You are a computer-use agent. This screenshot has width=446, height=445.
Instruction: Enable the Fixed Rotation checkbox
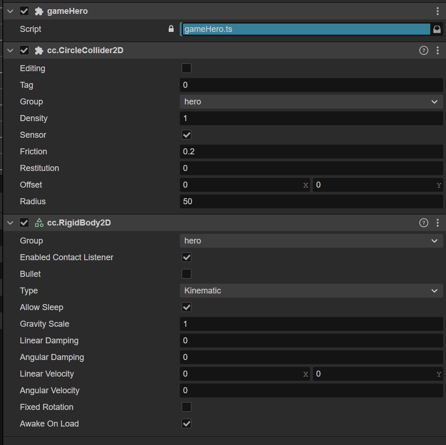[x=186, y=407]
